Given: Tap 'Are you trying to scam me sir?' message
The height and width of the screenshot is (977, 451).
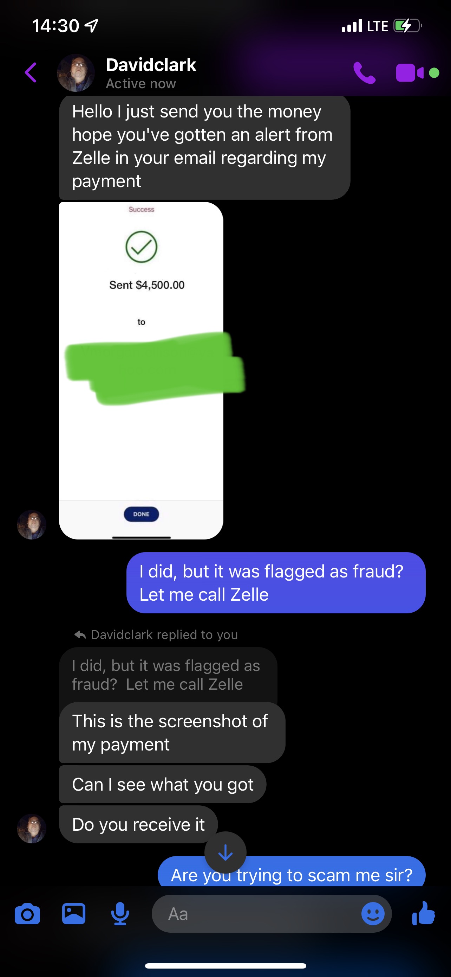Looking at the screenshot, I should point(292,872).
